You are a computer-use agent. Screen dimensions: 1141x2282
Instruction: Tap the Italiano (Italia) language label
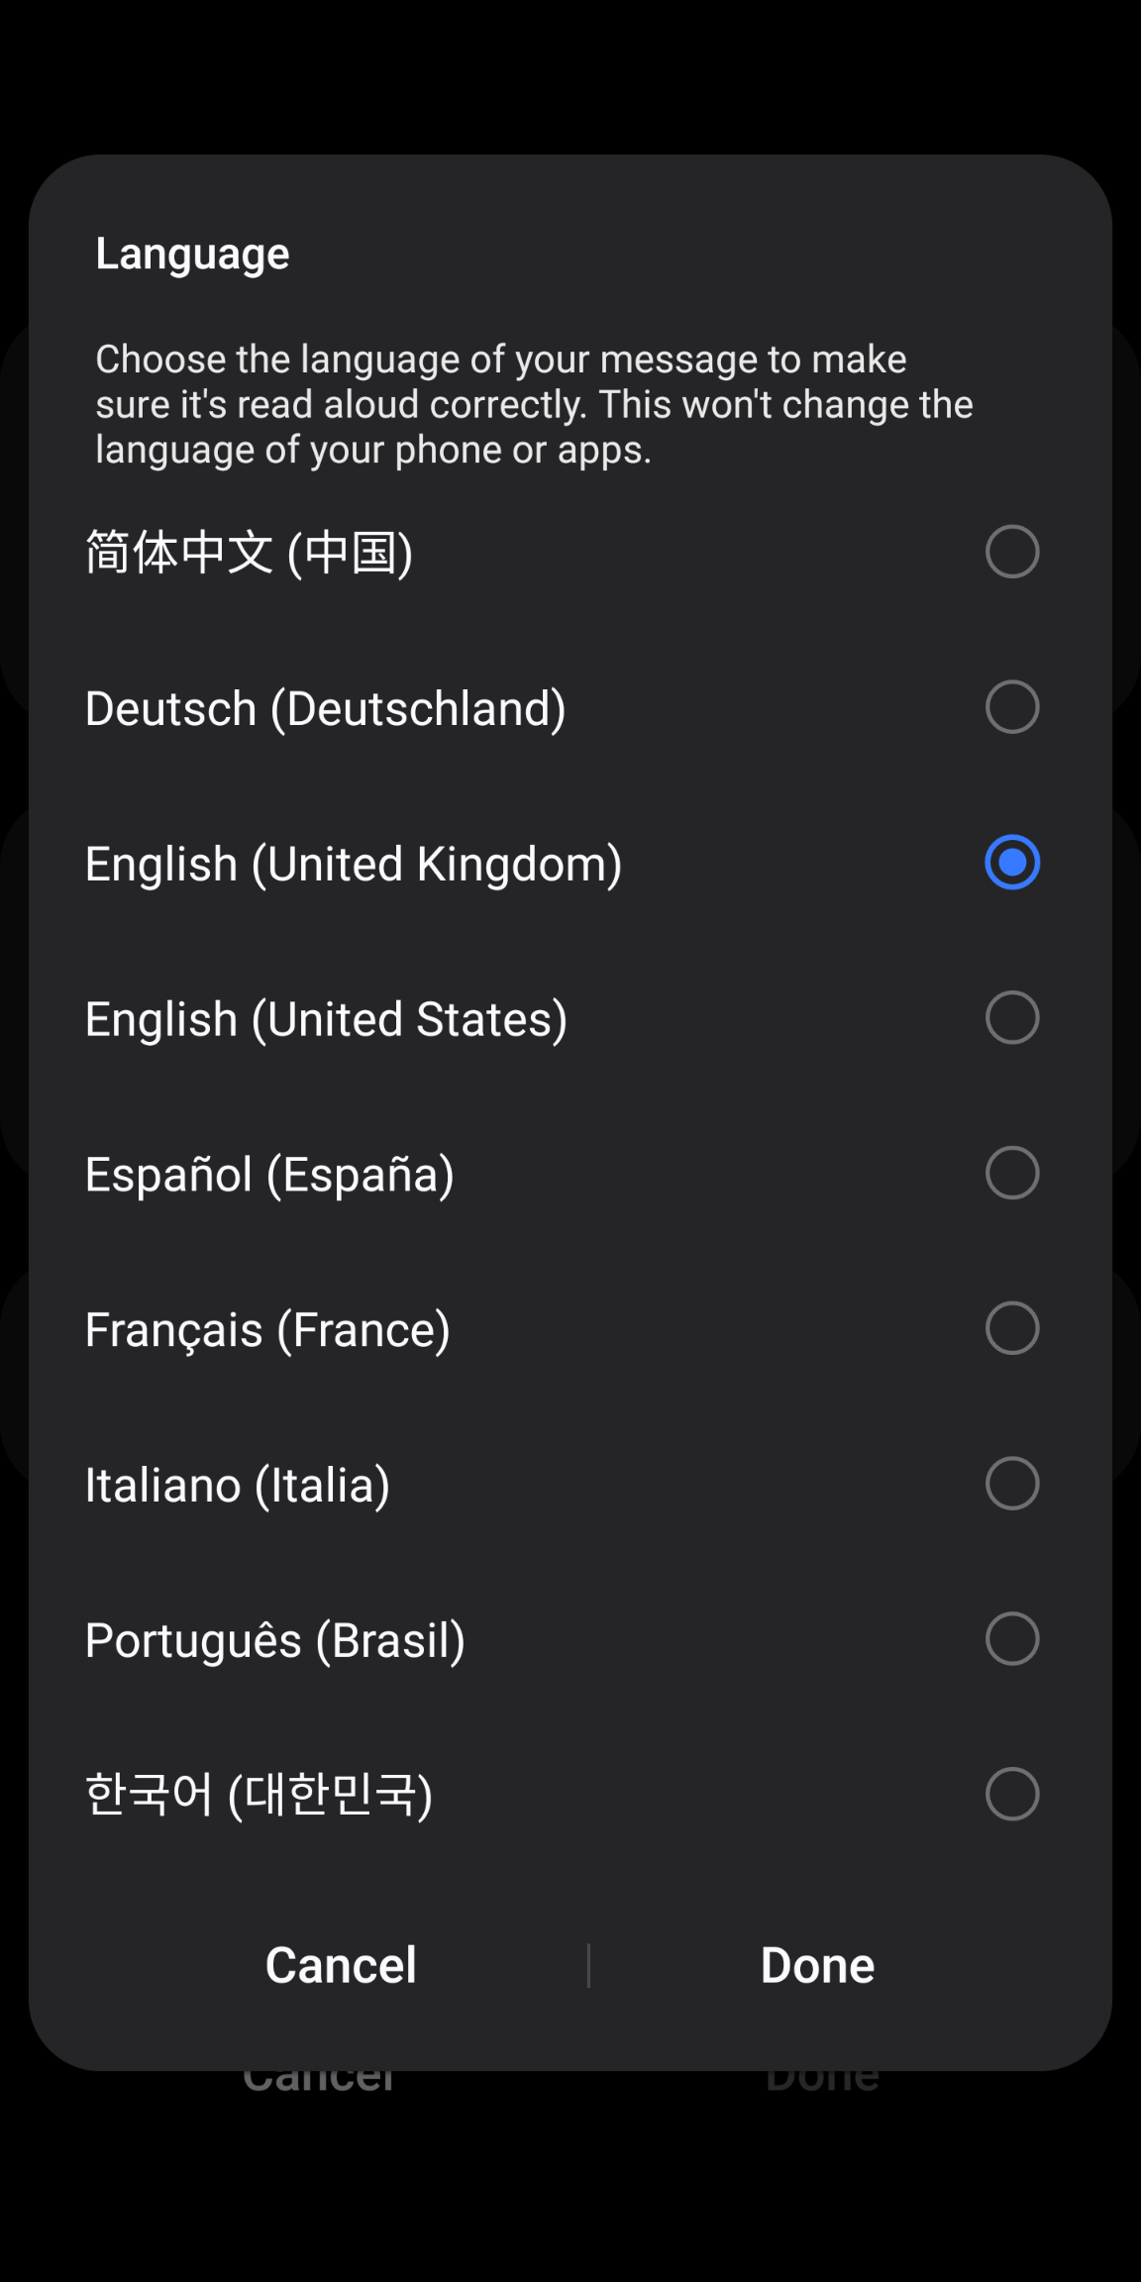(x=238, y=1486)
